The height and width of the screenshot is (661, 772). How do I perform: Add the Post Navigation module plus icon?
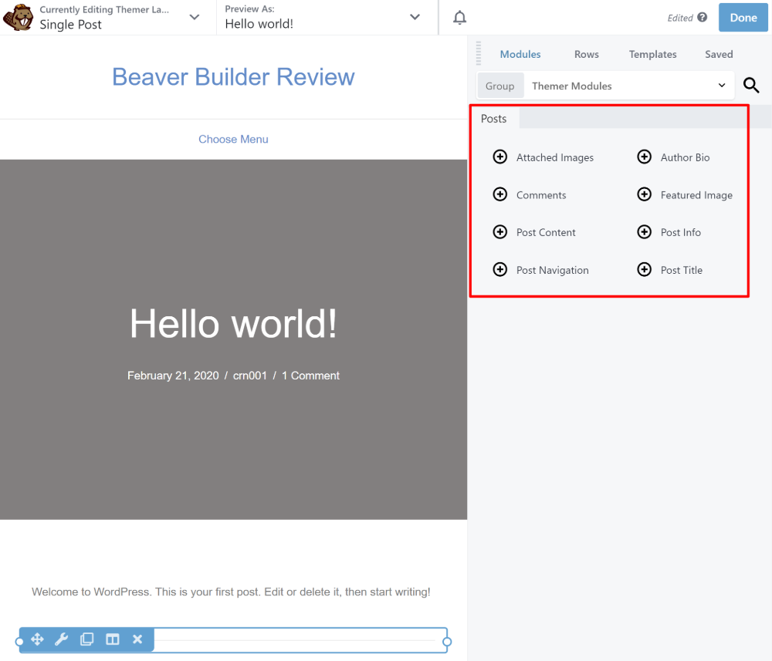coord(499,269)
